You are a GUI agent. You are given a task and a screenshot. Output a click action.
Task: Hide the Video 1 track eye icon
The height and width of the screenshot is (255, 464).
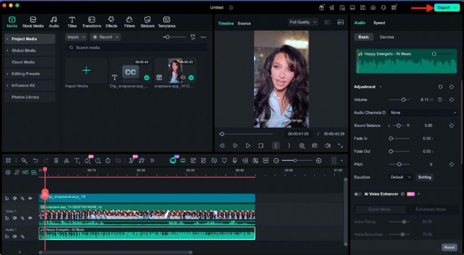coord(30,218)
